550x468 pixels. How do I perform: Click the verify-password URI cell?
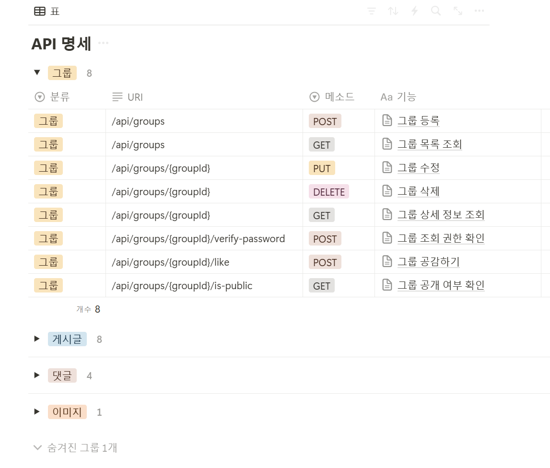click(x=204, y=239)
